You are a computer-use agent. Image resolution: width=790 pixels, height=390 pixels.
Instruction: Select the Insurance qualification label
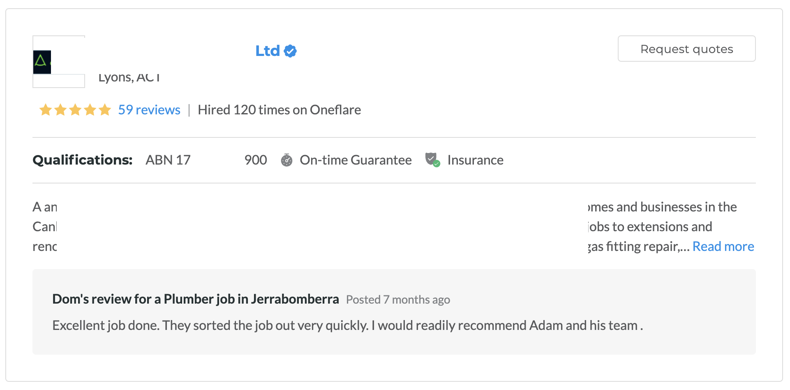[475, 160]
